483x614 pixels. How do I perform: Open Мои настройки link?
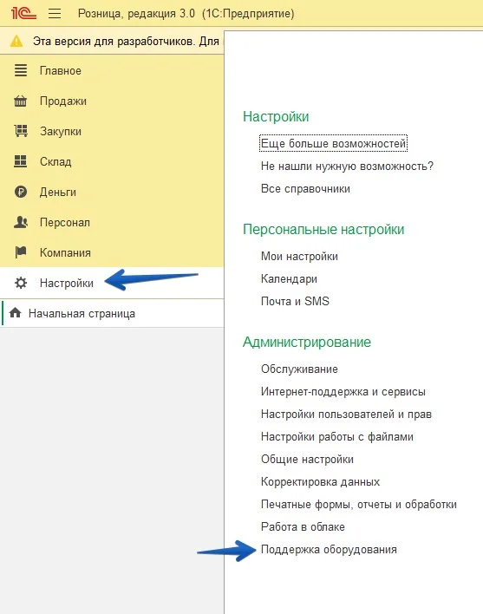[299, 257]
